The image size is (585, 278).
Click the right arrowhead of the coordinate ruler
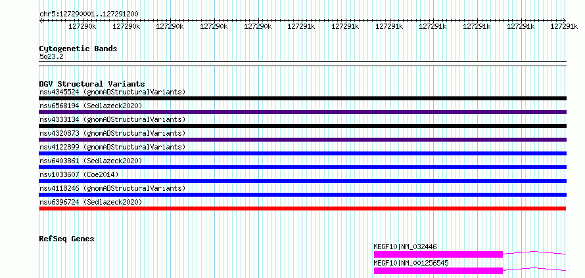pos(565,21)
